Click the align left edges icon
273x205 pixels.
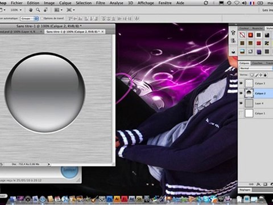click(x=86, y=18)
